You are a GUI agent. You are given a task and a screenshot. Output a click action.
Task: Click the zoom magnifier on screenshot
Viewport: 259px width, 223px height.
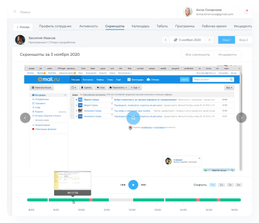tap(133, 118)
